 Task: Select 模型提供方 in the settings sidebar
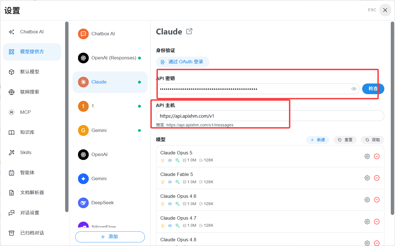[x=32, y=52]
